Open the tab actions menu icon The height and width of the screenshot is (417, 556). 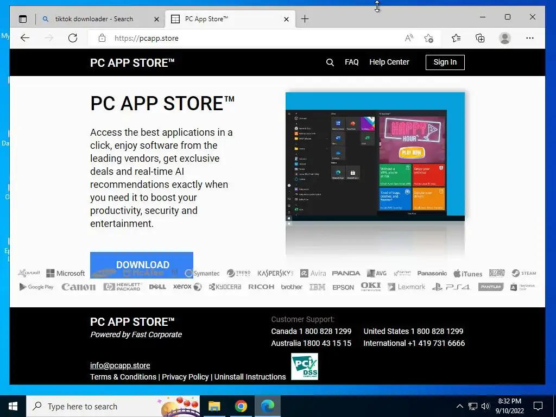23,19
